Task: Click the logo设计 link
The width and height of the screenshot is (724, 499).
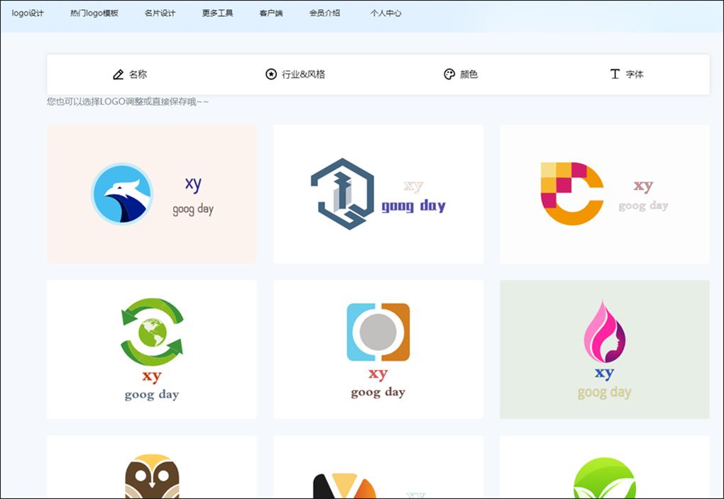Action: coord(28,12)
